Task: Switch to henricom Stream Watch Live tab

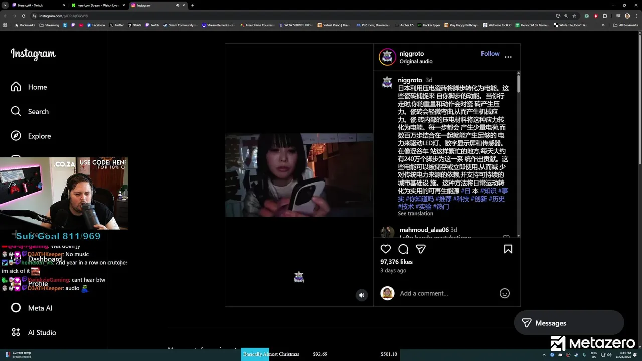Action: coord(98,5)
